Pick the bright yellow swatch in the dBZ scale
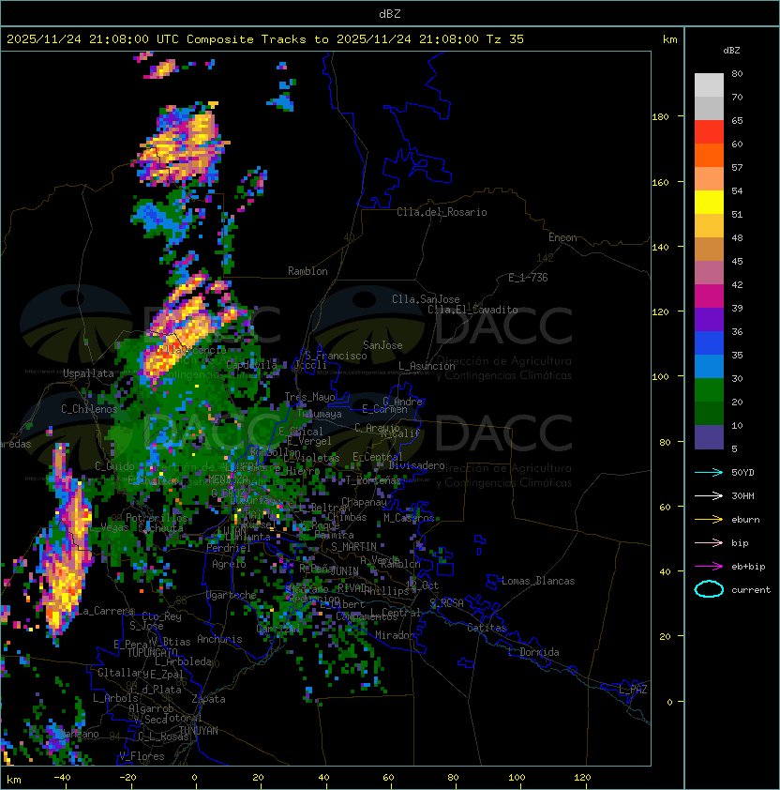The width and height of the screenshot is (780, 790). click(x=709, y=203)
